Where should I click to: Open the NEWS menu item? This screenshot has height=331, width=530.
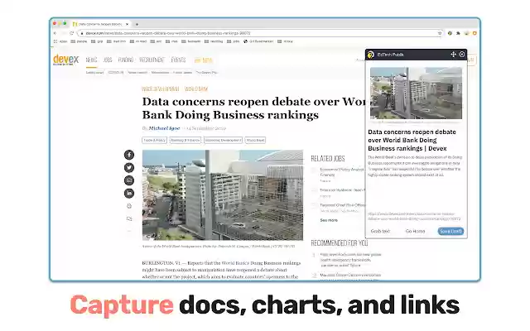pos(91,60)
